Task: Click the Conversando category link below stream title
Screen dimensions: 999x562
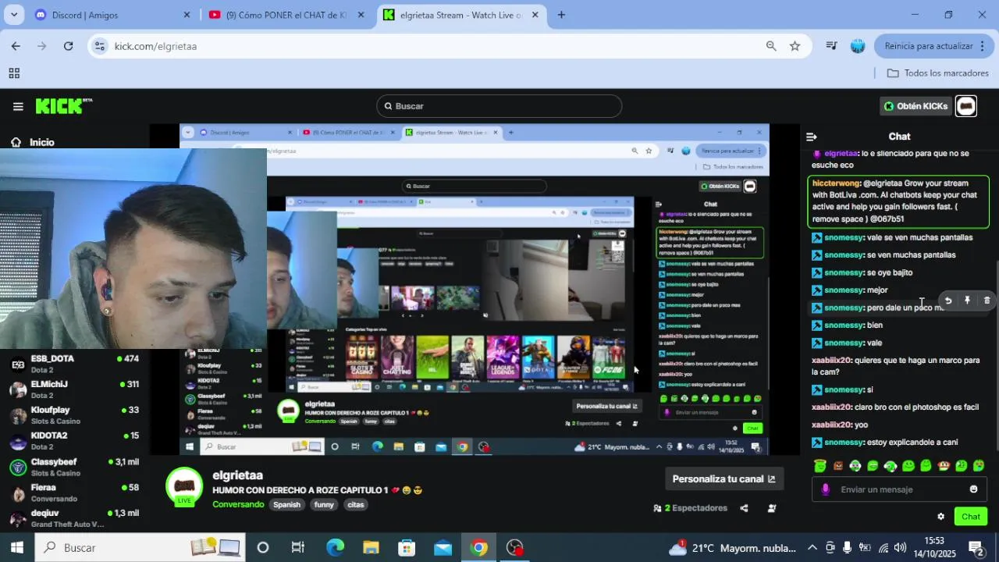Action: (238, 504)
